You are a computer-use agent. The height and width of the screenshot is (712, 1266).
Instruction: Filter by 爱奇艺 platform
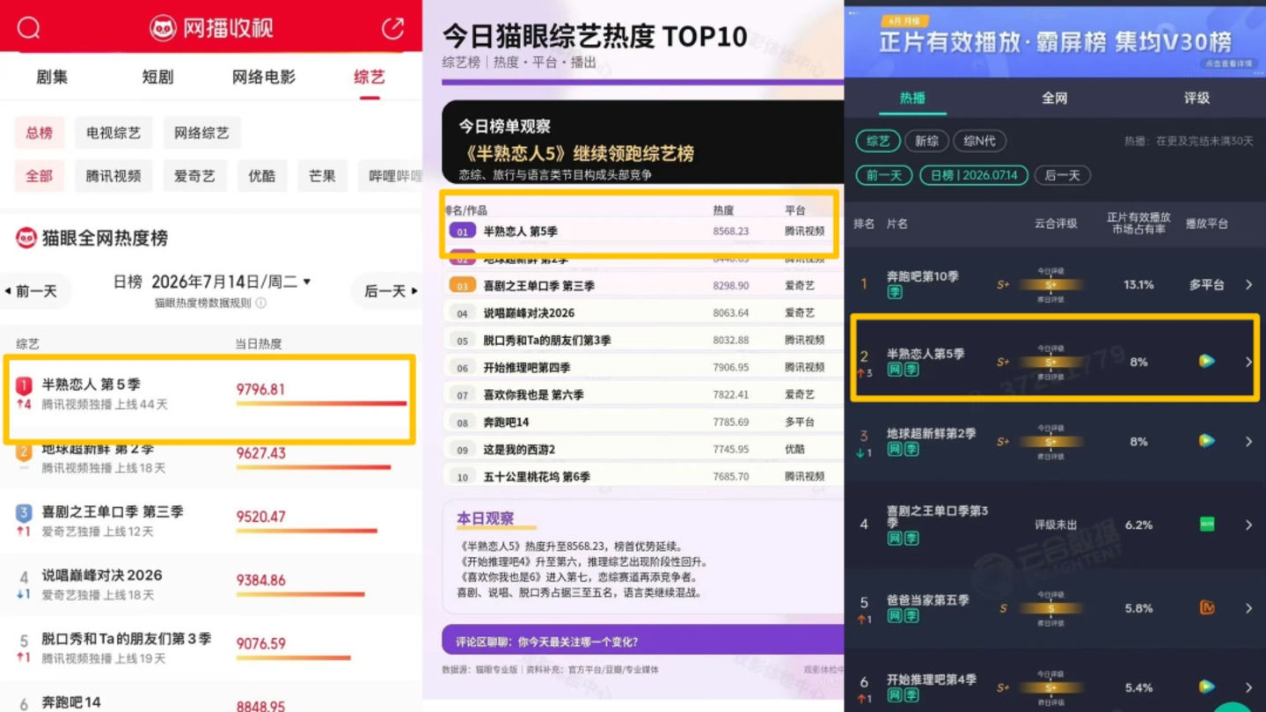(x=194, y=176)
